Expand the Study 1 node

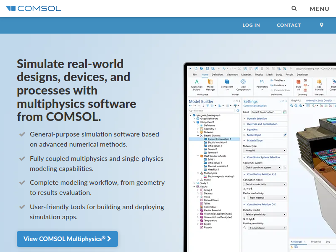coord(194,184)
